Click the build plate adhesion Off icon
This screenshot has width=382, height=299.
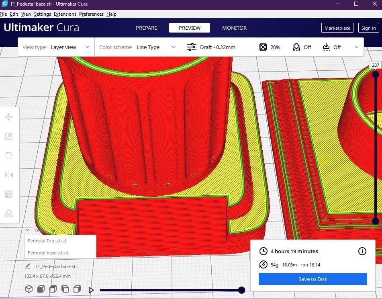click(326, 47)
